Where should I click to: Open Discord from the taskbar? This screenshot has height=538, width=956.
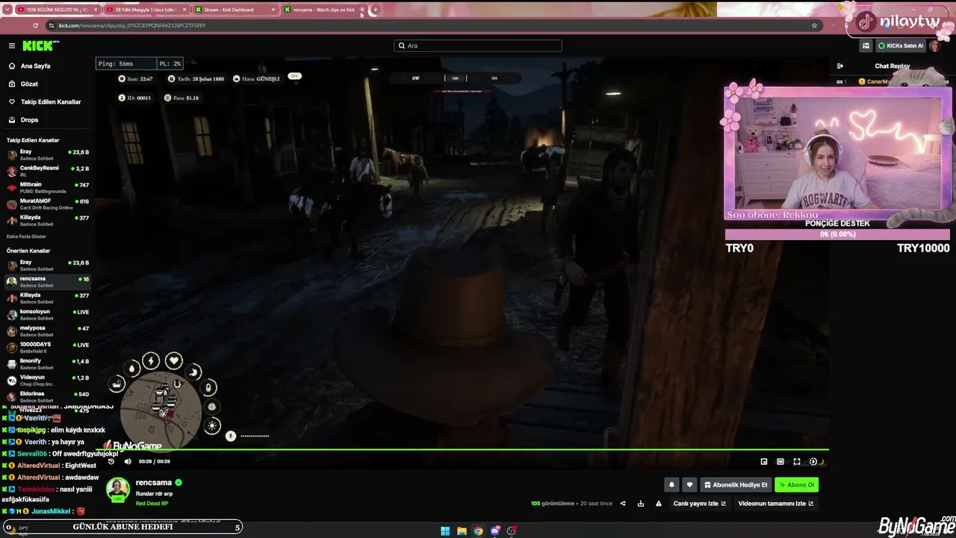494,531
